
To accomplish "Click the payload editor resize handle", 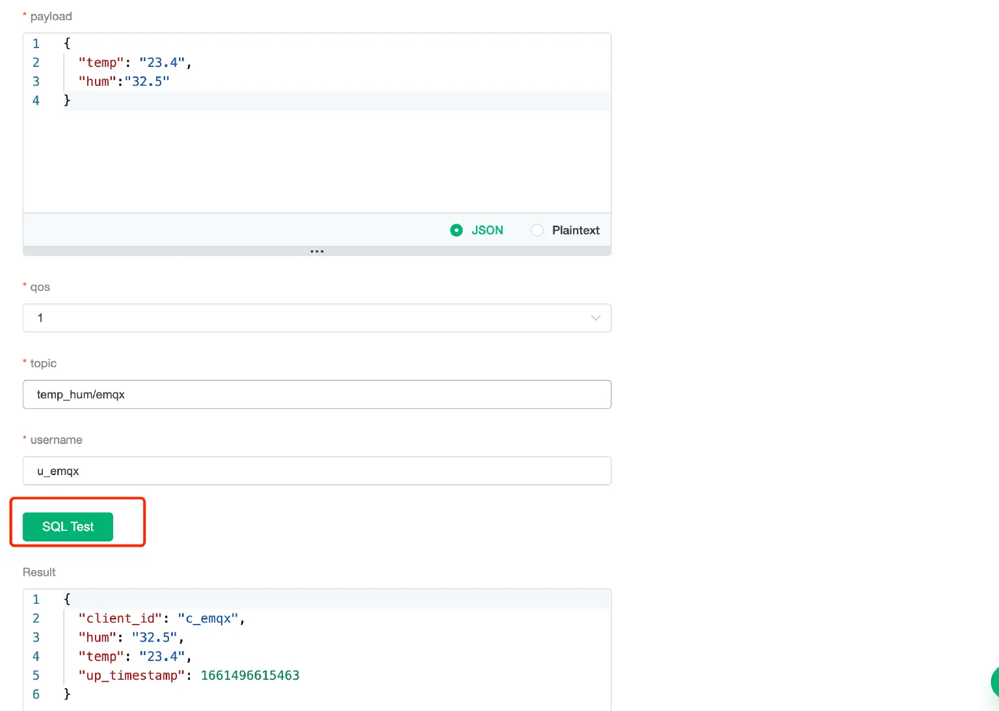I will (317, 251).
